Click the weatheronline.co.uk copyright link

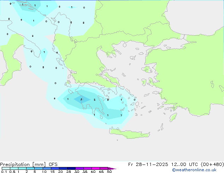click(x=194, y=170)
